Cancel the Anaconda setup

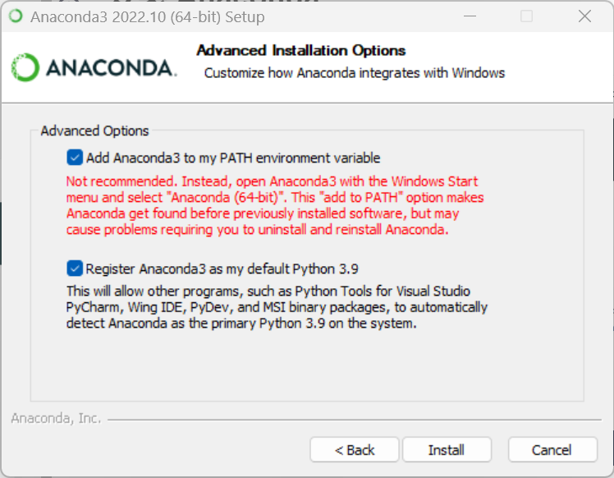[x=552, y=450]
